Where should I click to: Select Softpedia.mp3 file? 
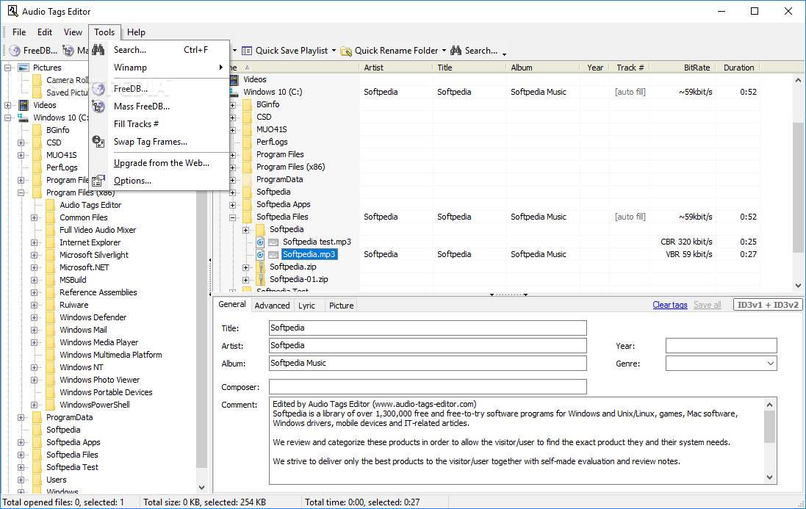(309, 254)
